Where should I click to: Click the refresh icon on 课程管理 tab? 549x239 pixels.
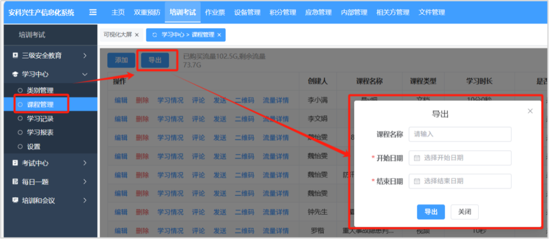(155, 35)
